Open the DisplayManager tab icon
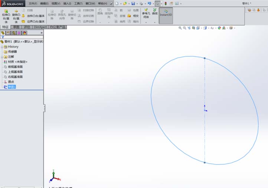This screenshot has width=268, height=188. click(24, 33)
